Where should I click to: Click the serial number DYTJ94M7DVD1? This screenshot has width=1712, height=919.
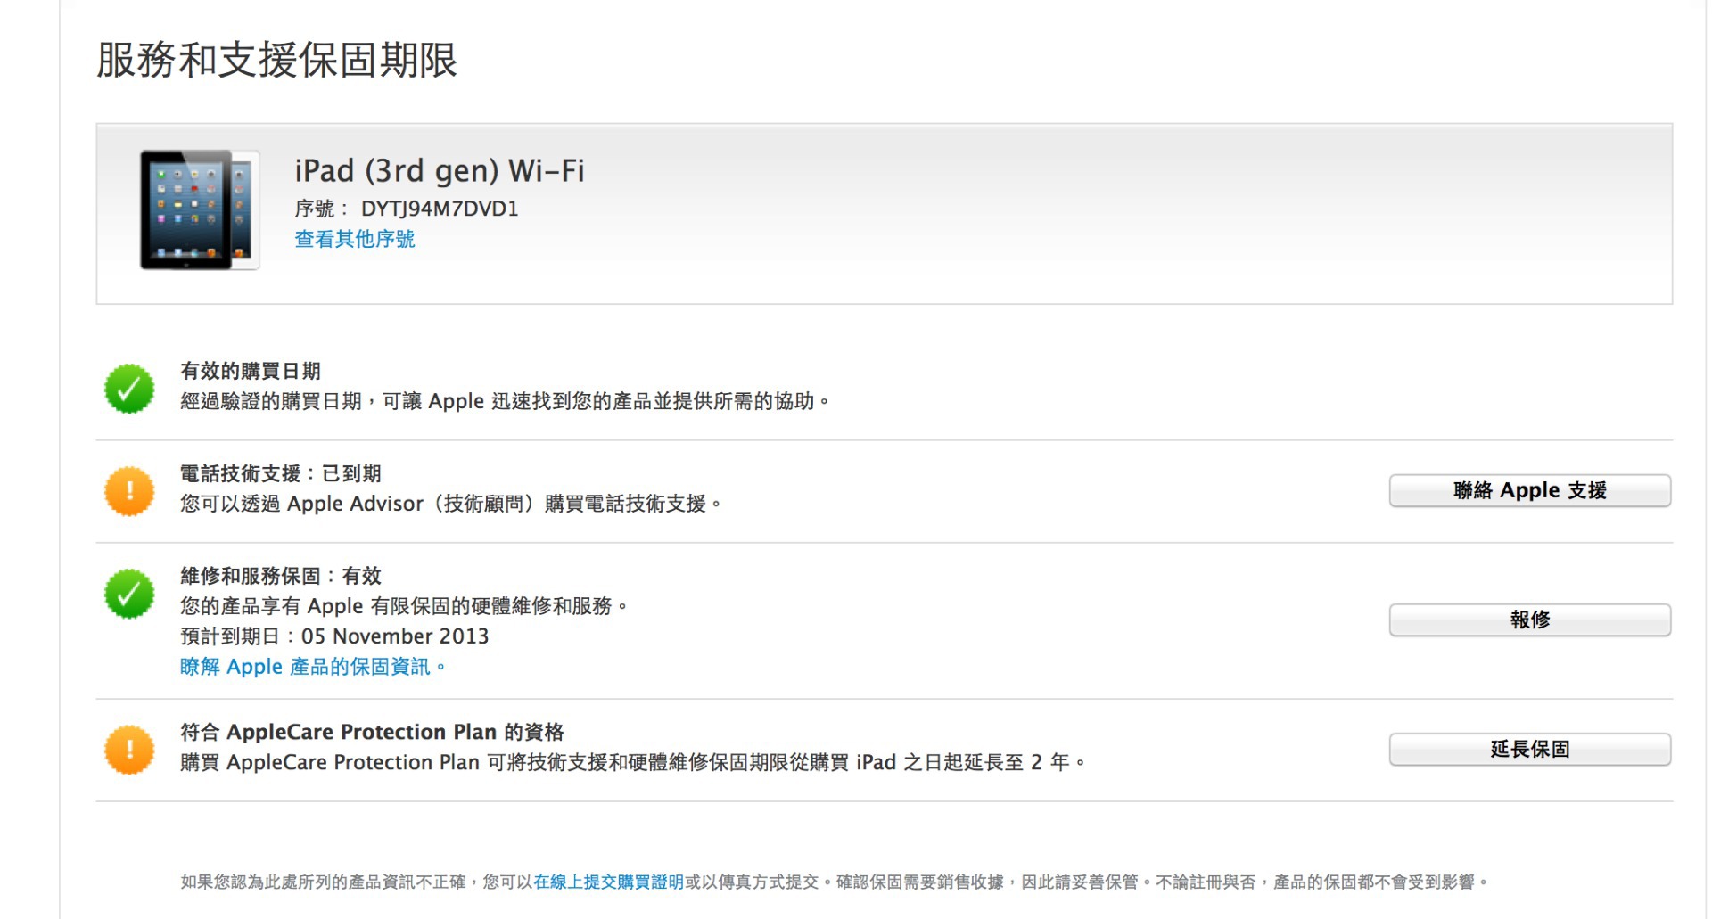coord(439,209)
